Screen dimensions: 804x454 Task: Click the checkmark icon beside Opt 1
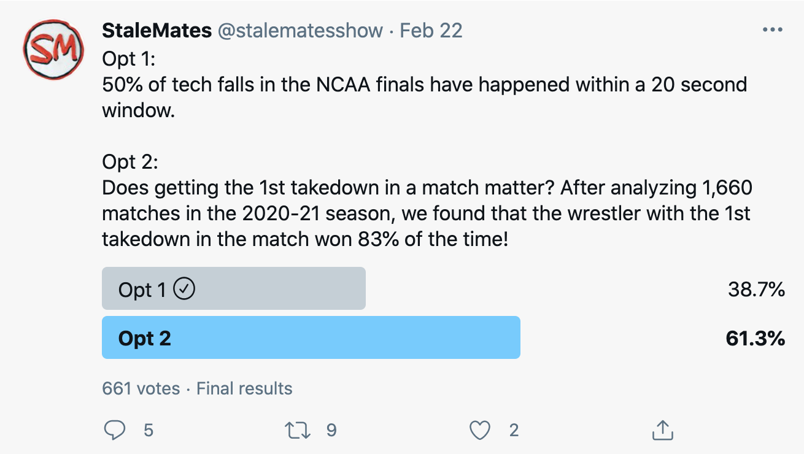(185, 289)
